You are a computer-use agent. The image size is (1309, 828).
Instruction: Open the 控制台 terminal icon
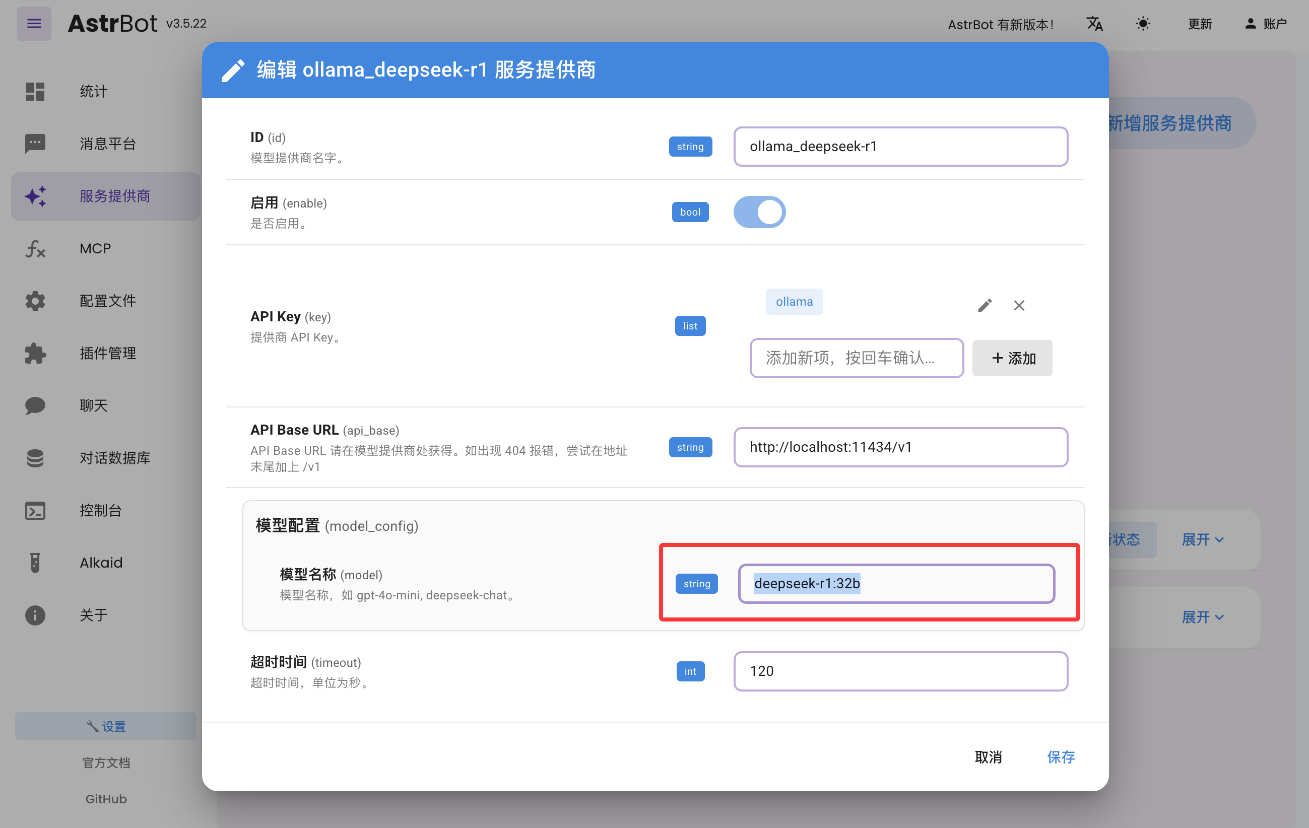[x=35, y=510]
